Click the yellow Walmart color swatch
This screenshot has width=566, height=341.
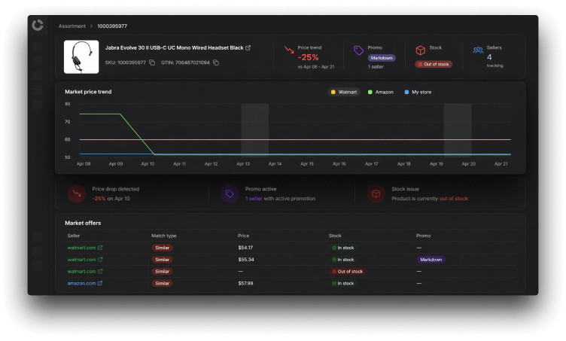click(x=333, y=92)
